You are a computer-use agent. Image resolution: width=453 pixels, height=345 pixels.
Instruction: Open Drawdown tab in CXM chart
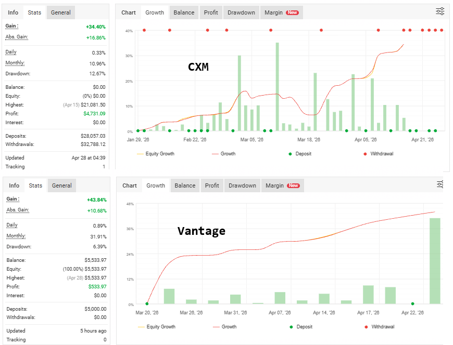241,12
